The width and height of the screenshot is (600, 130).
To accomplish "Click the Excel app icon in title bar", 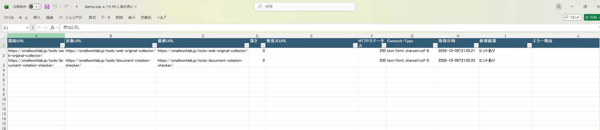I will [6, 7].
